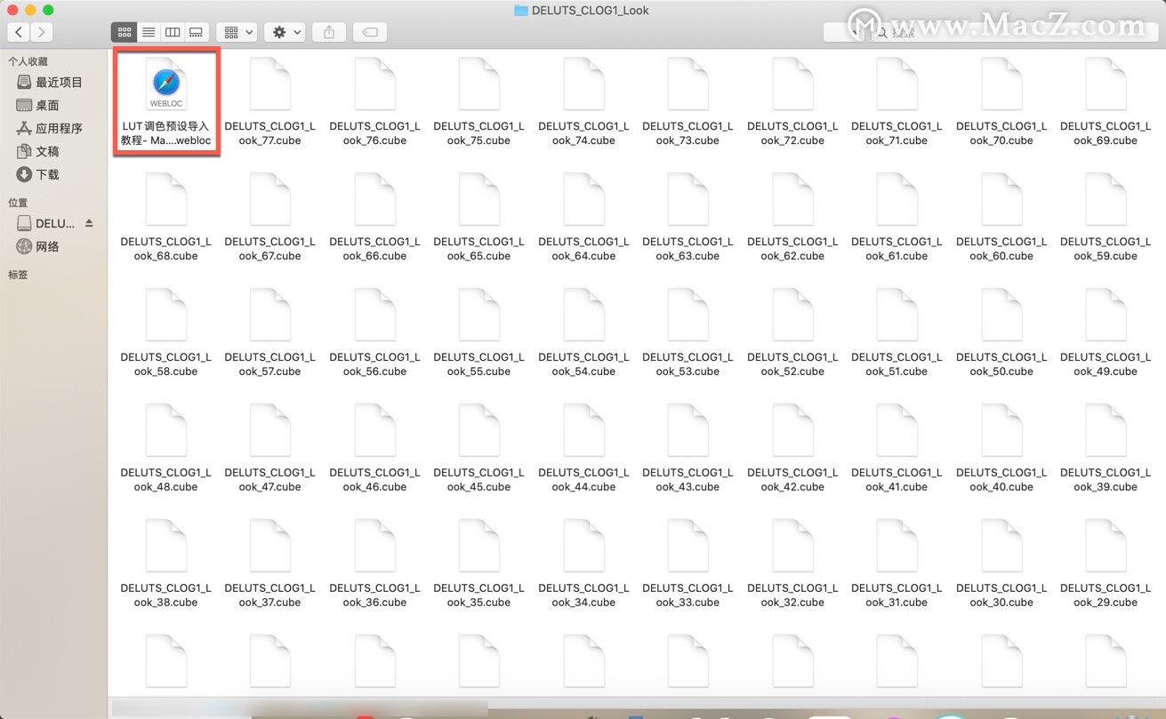Select file icon DELUTS_CLOG1_Look_66.cube
This screenshot has width=1166, height=719.
point(375,201)
